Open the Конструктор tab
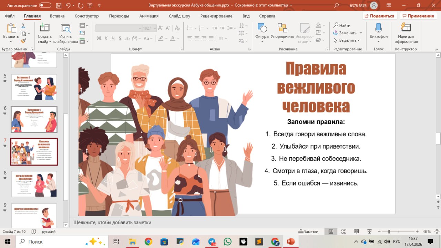Viewport: 441px width, 248px height. tap(86, 16)
